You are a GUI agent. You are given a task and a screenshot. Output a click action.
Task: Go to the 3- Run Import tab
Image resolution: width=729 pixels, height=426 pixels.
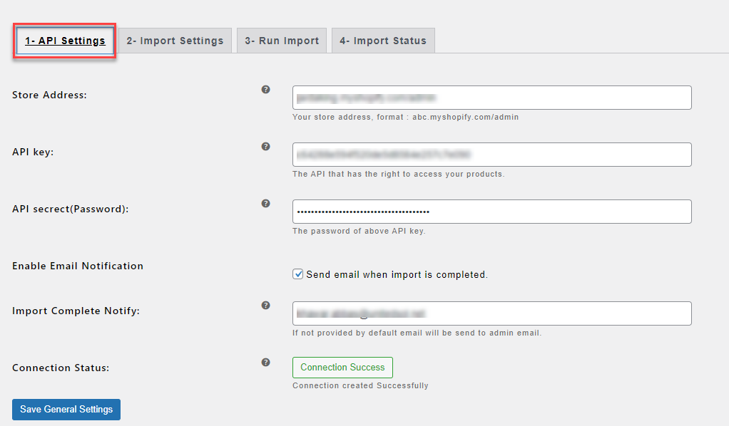coord(282,41)
